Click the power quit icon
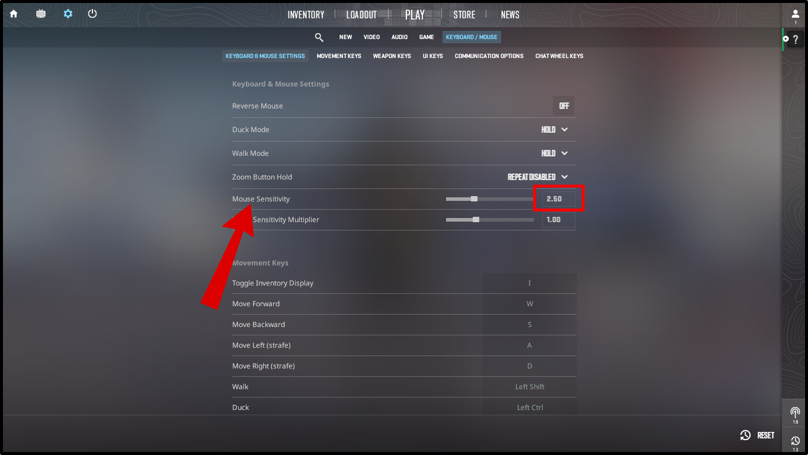 click(92, 14)
